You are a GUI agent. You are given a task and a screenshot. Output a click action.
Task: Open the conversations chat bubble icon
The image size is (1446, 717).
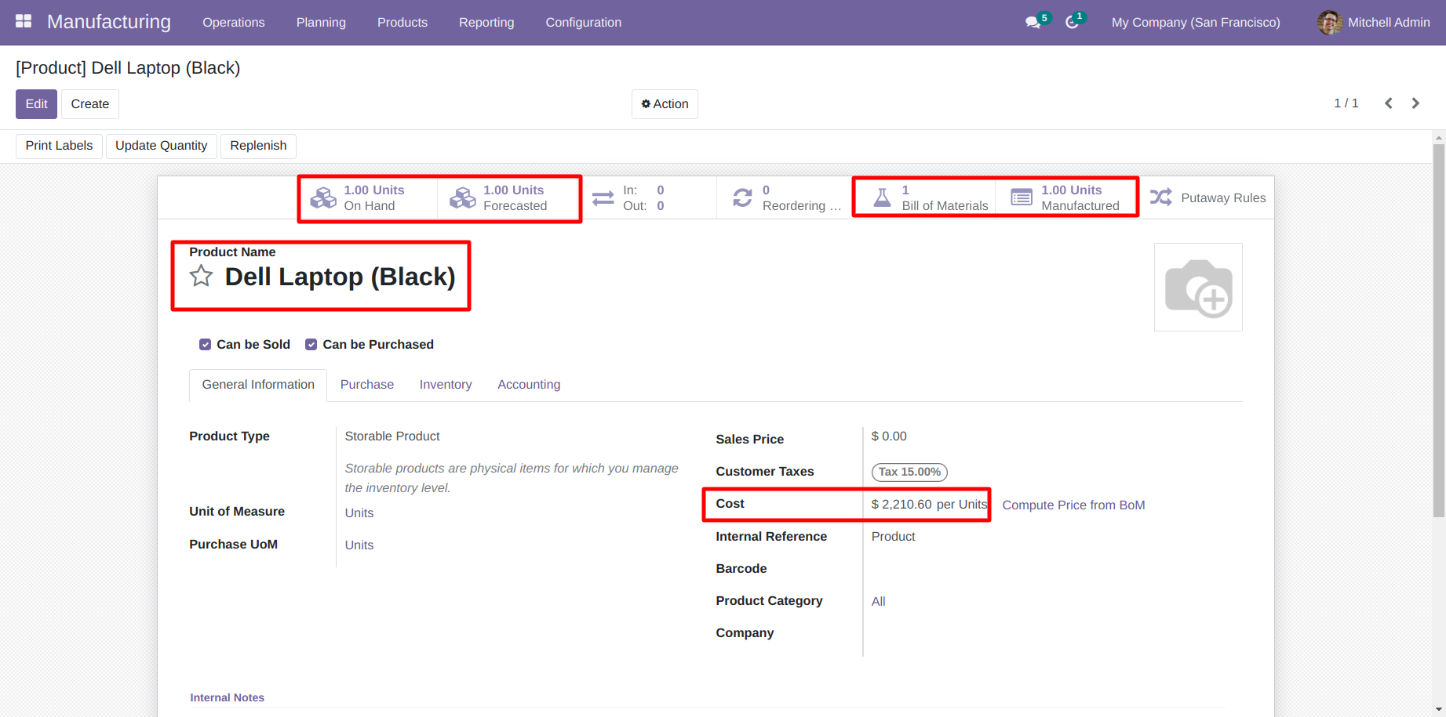tap(1033, 23)
